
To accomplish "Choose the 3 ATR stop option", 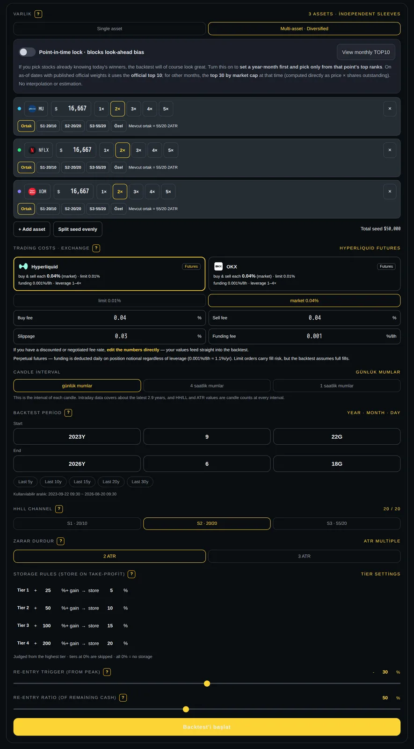I will 304,556.
